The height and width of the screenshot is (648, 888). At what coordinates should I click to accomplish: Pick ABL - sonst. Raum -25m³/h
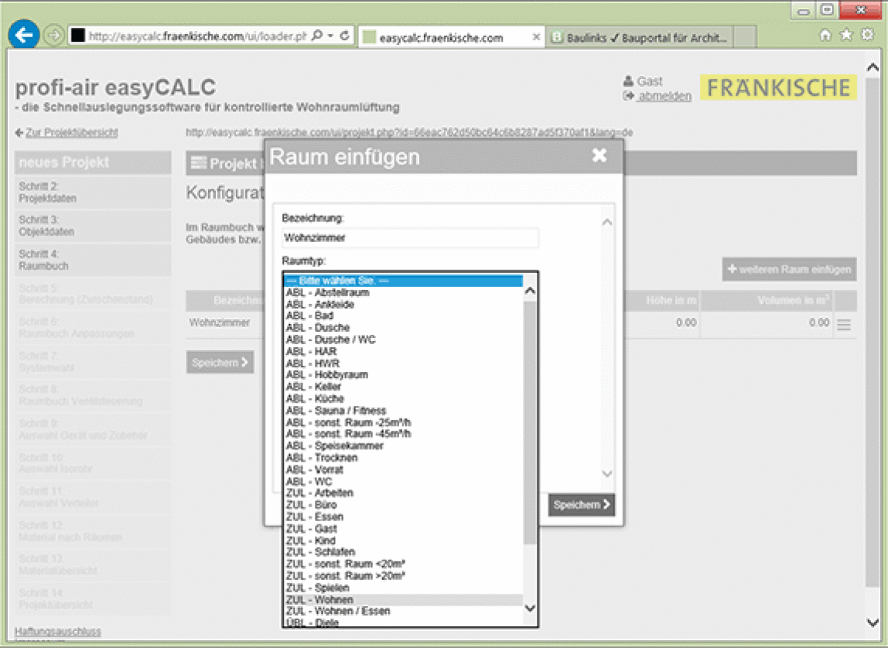403,422
